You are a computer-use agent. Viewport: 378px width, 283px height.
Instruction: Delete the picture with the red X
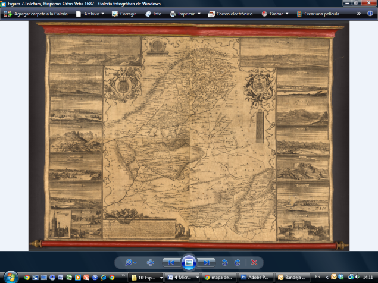coord(254,262)
